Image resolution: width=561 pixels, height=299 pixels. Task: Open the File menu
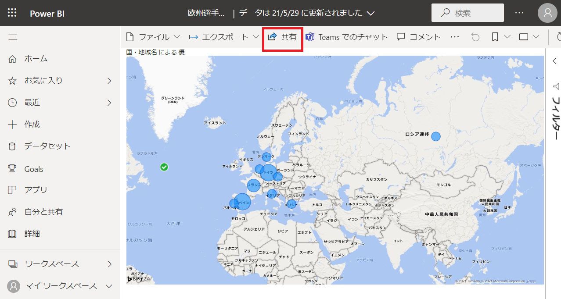coord(153,37)
